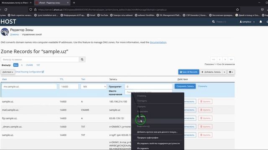The height and width of the screenshot is (150, 268).
Task: Switch to the first browser tab
Action: [x=16, y=3]
